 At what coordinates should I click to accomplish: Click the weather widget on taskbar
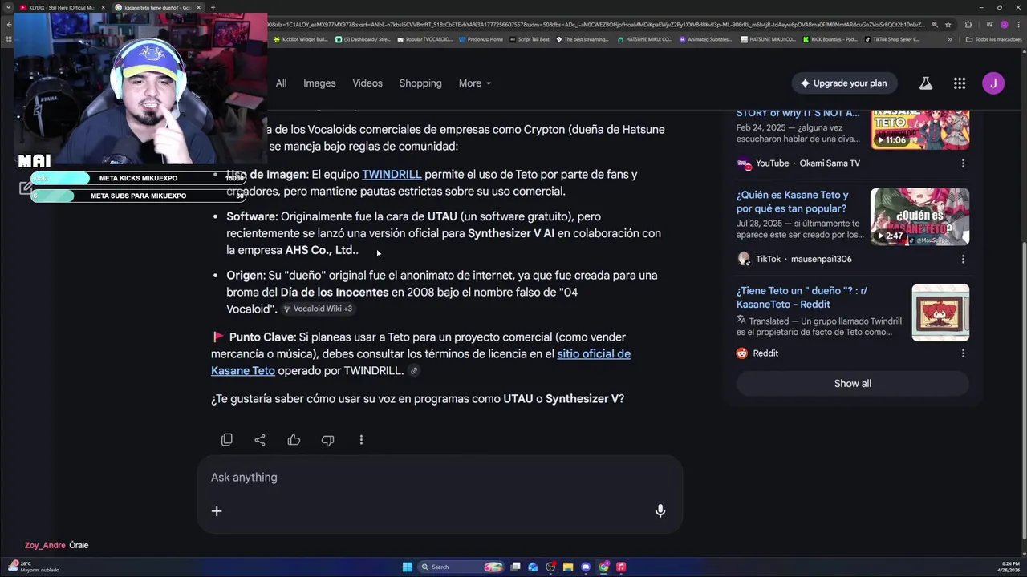[x=32, y=567]
